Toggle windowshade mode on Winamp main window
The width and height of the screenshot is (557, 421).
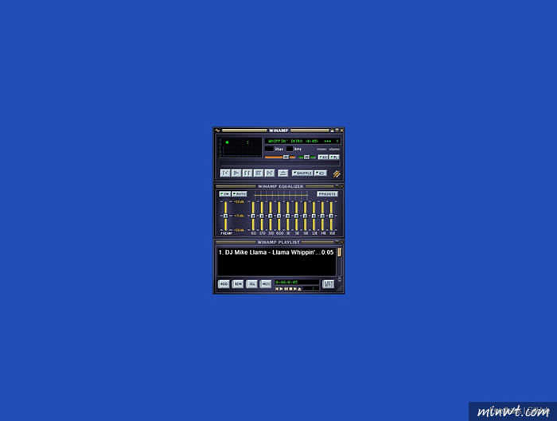tap(337, 131)
